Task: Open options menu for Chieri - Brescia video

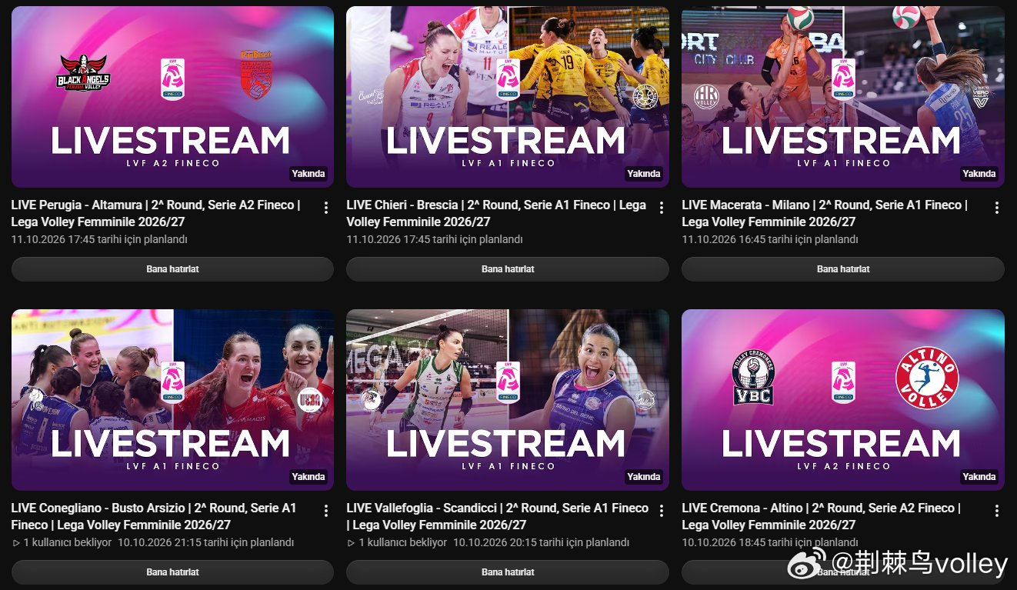Action: [x=662, y=208]
